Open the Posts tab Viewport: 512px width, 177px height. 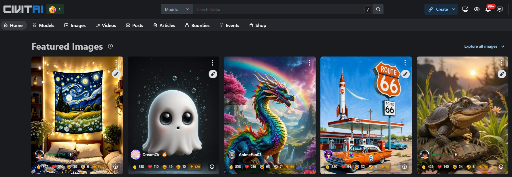pyautogui.click(x=135, y=25)
